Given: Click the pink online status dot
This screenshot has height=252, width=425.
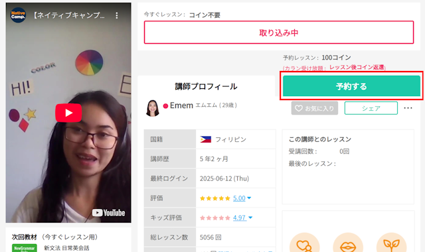Looking at the screenshot, I should [x=165, y=106].
